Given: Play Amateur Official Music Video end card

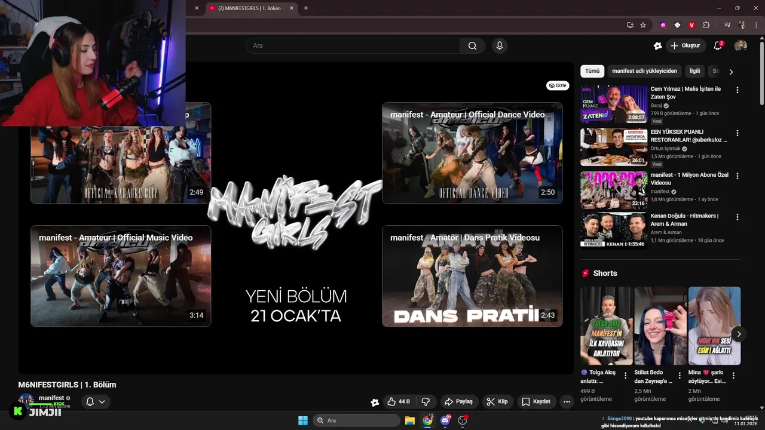Looking at the screenshot, I should 121,276.
